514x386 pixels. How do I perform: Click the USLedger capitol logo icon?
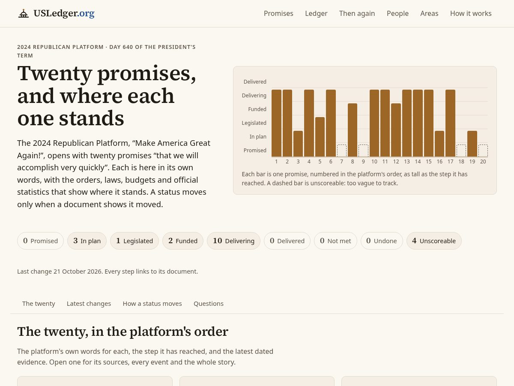pyautogui.click(x=24, y=13)
